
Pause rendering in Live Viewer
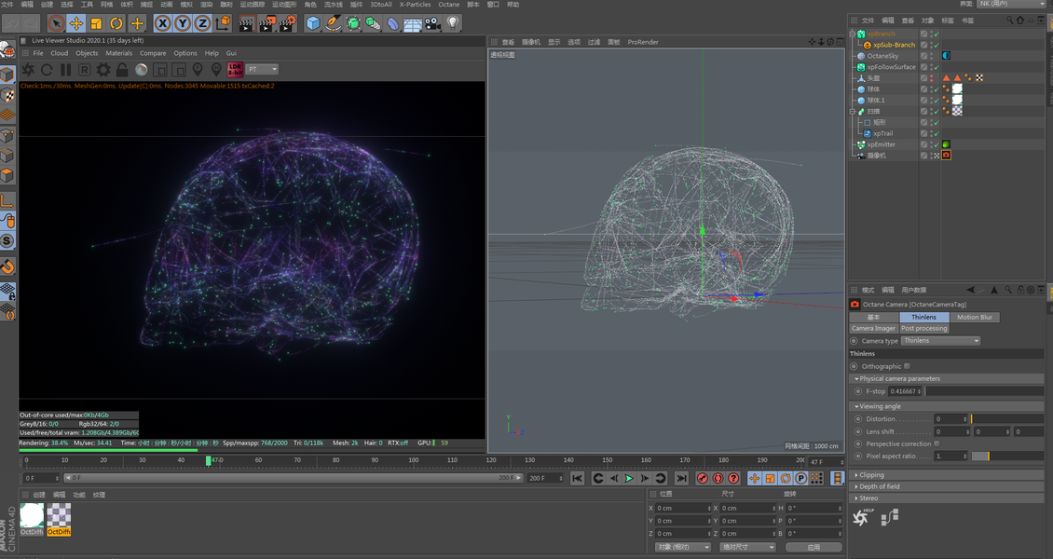[65, 70]
